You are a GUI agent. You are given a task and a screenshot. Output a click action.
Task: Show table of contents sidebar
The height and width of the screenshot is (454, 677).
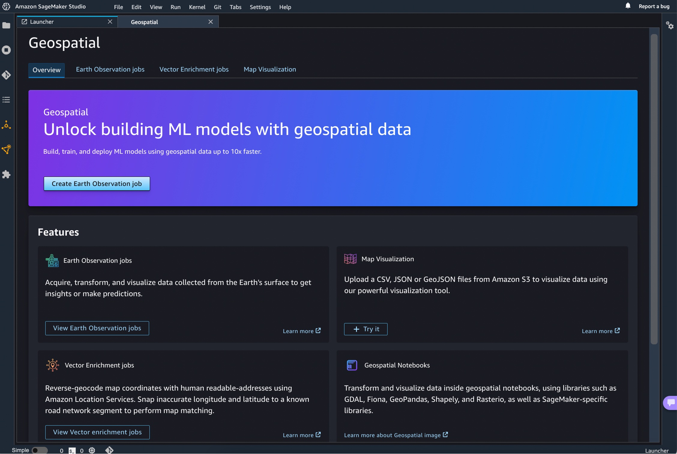pyautogui.click(x=6, y=100)
